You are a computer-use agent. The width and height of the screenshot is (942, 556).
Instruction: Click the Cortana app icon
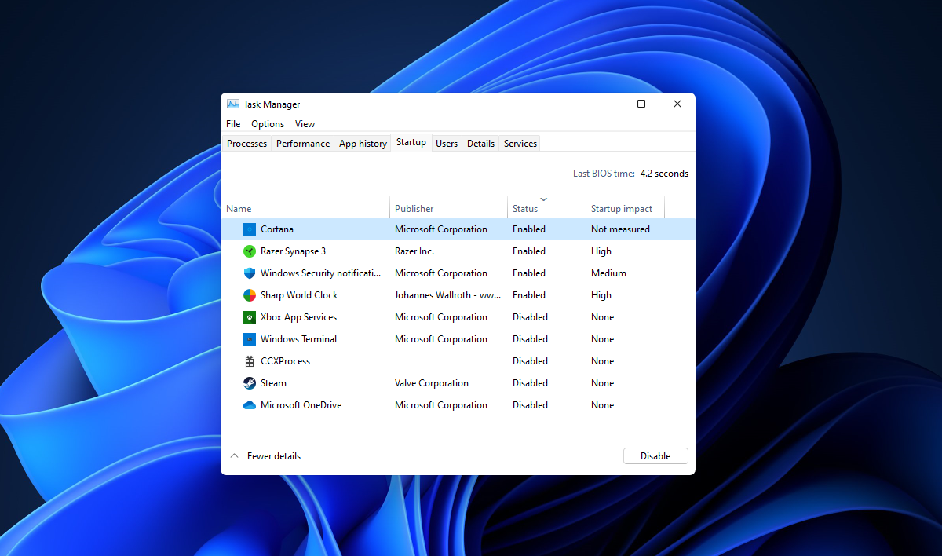(249, 229)
